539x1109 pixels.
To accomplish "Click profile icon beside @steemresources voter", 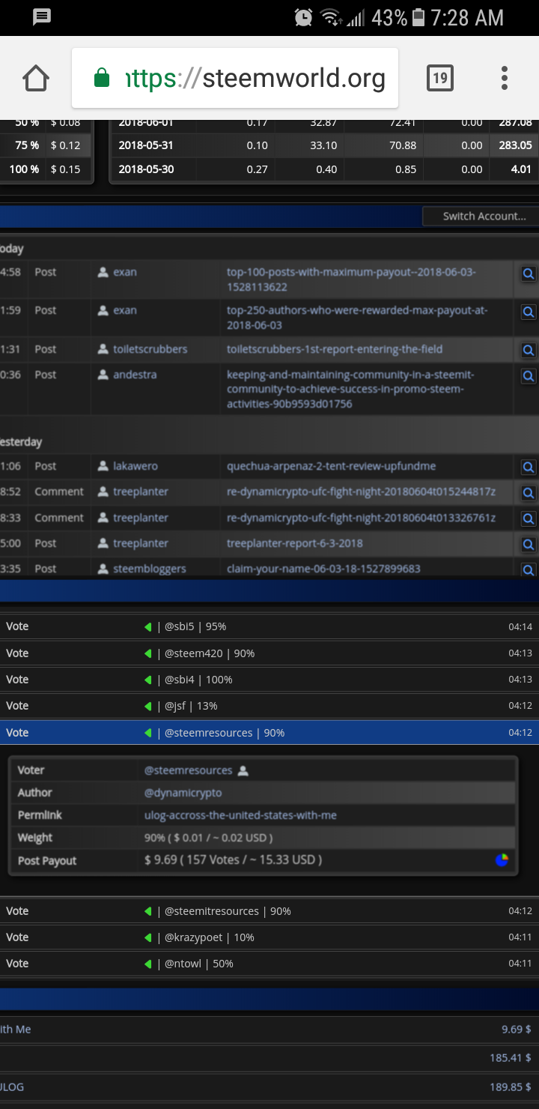I will (x=243, y=770).
